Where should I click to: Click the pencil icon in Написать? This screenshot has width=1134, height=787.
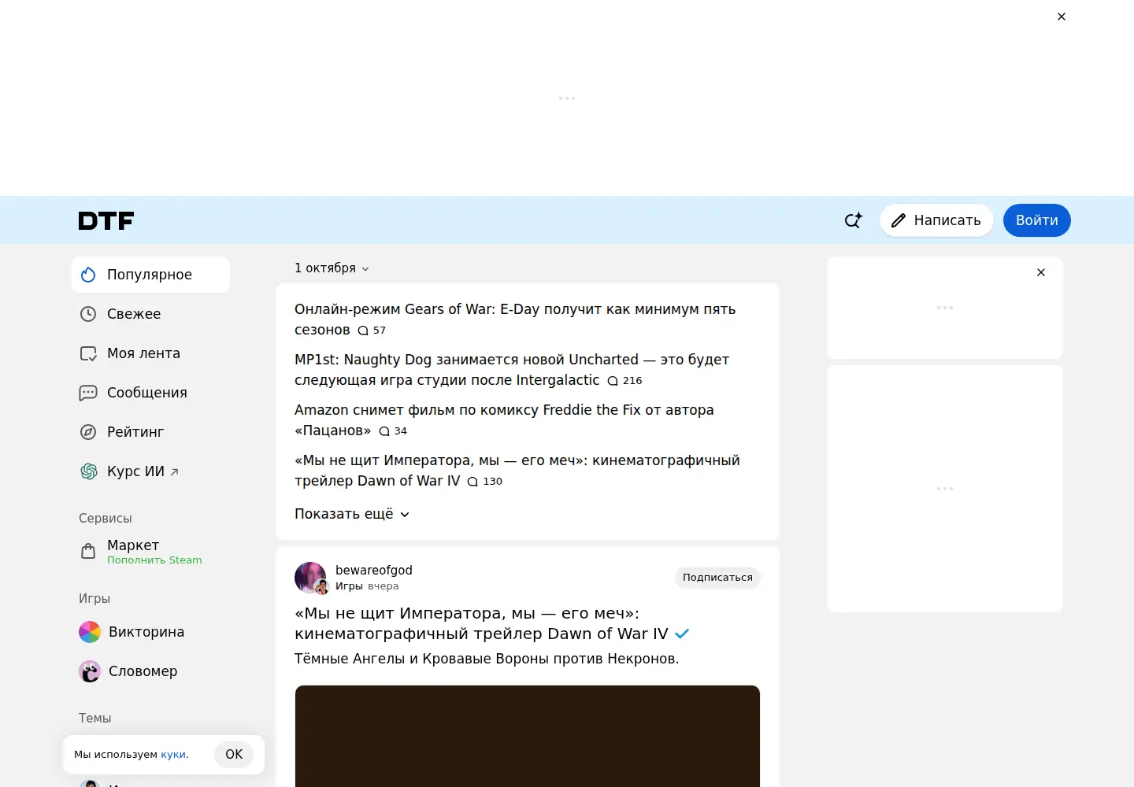tap(899, 220)
